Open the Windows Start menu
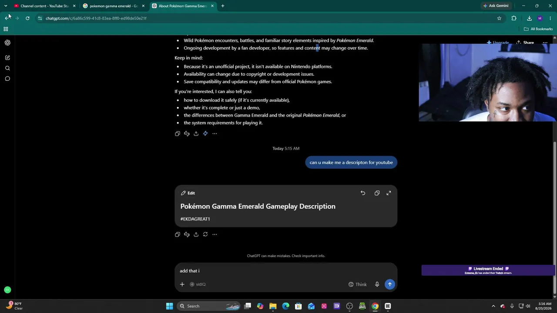Viewport: 557px width, 313px height. pyautogui.click(x=169, y=306)
